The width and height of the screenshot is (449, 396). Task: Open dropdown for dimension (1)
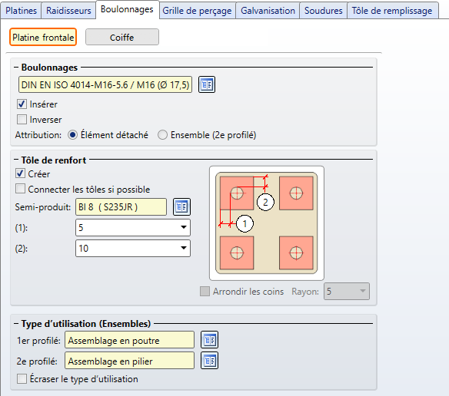[184, 228]
